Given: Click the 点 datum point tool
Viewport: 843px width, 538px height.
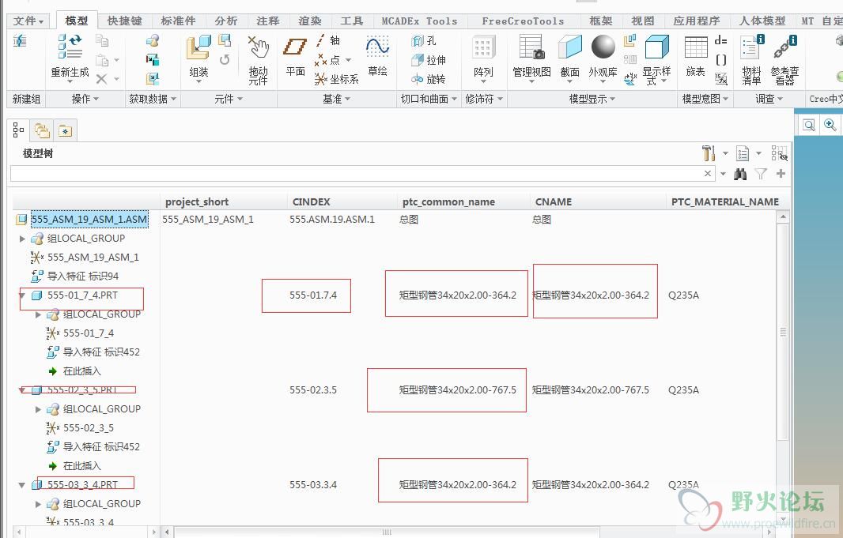Looking at the screenshot, I should 327,59.
